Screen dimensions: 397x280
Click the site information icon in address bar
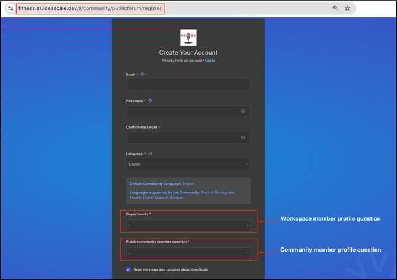[x=11, y=8]
